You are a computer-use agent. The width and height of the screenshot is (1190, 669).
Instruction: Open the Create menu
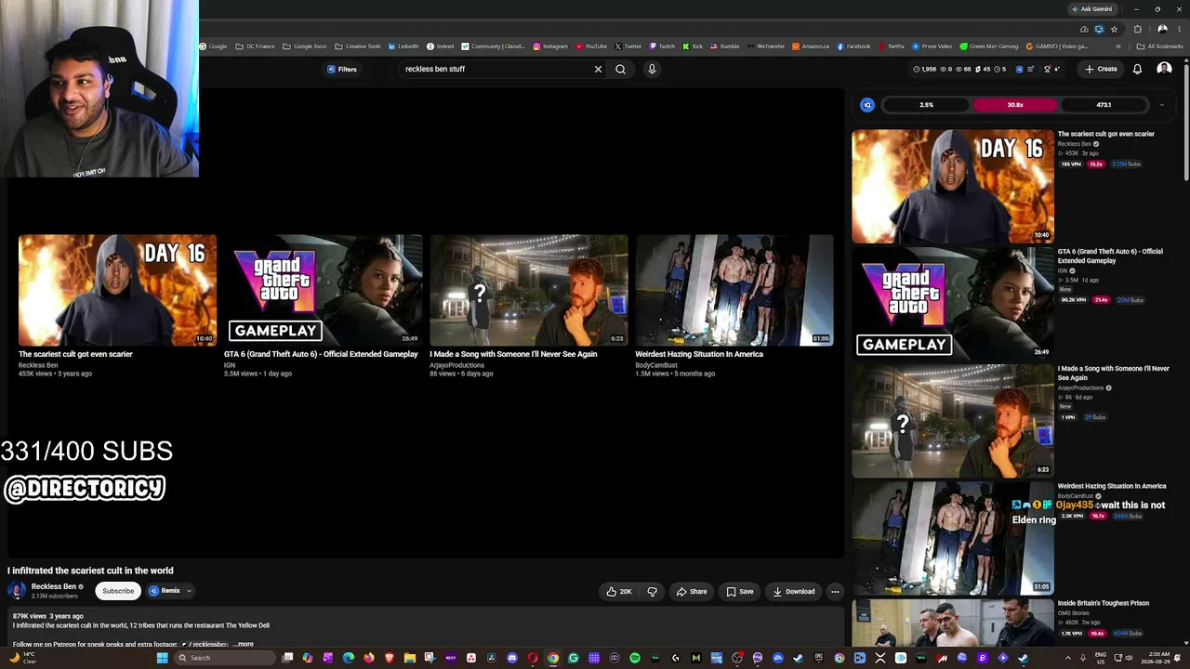[1102, 69]
